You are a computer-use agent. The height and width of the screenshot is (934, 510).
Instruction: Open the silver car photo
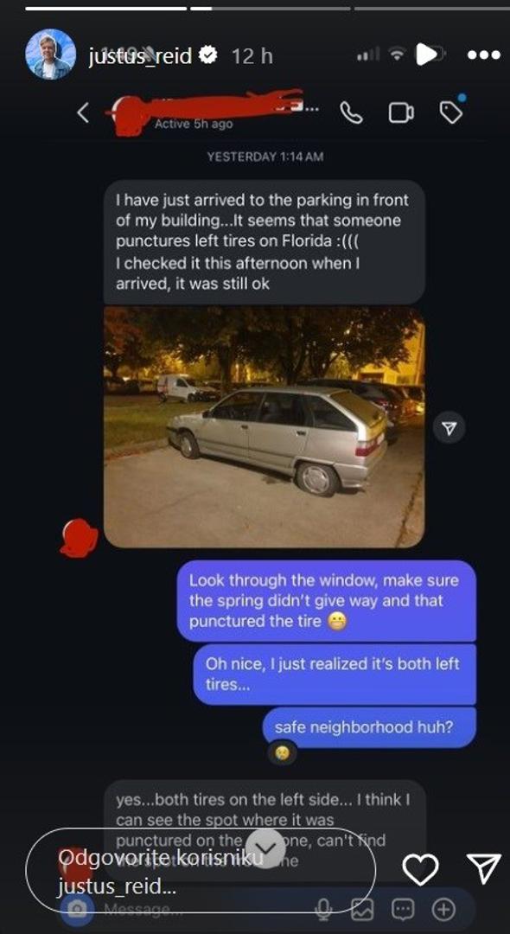click(265, 427)
